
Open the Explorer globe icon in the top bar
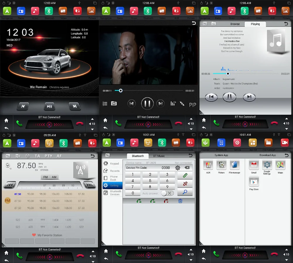pos(205,143)
